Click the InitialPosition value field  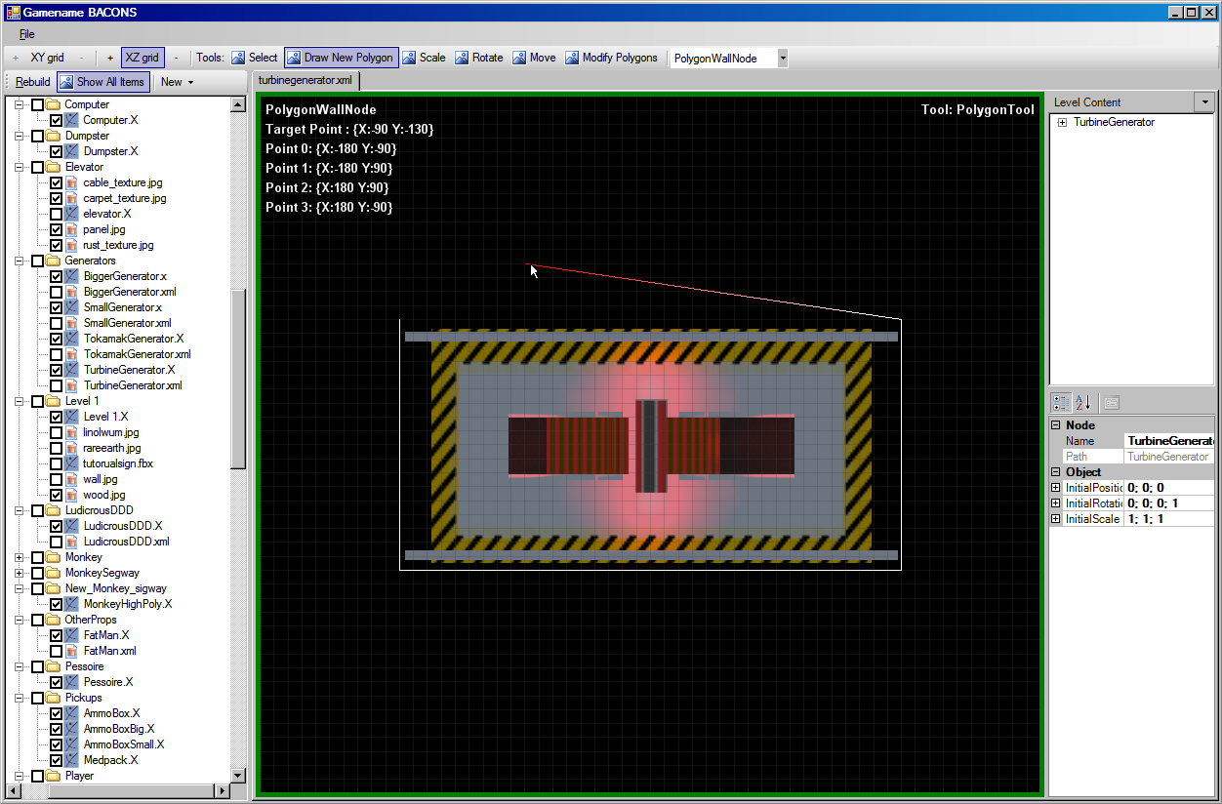click(1169, 488)
